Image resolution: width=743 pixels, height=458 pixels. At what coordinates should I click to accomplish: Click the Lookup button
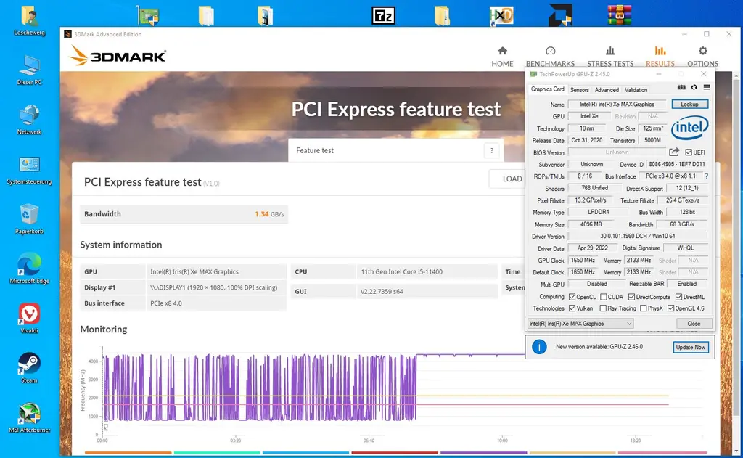tap(689, 105)
